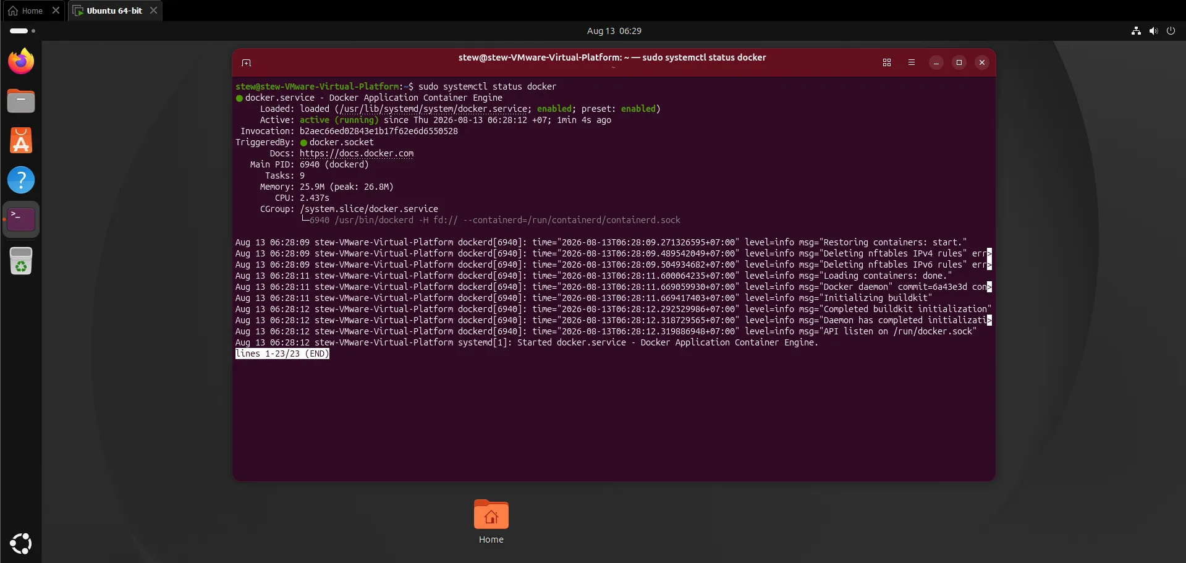Viewport: 1186px width, 563px height.
Task: Maximize the terminal window
Action: (x=959, y=62)
